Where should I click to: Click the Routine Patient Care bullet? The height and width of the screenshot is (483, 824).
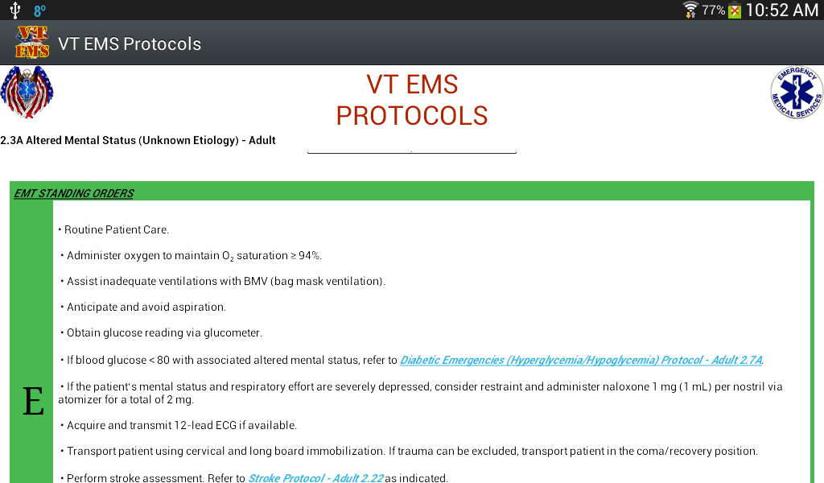[113, 229]
